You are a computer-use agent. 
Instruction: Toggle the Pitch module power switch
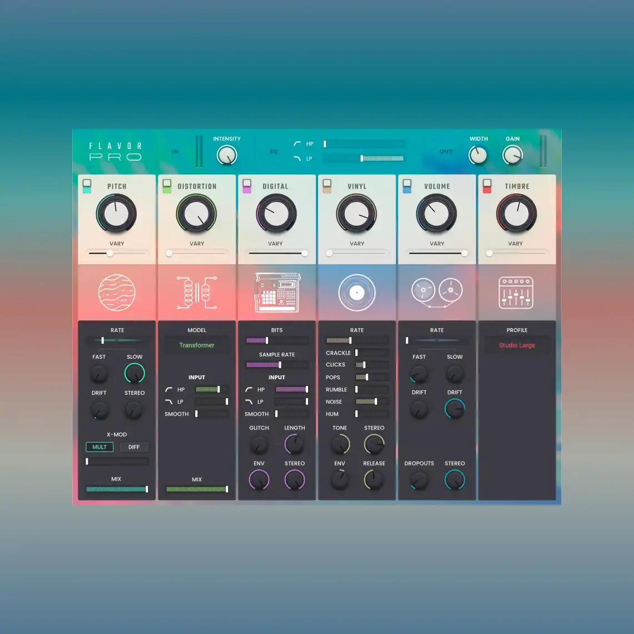[x=87, y=186]
